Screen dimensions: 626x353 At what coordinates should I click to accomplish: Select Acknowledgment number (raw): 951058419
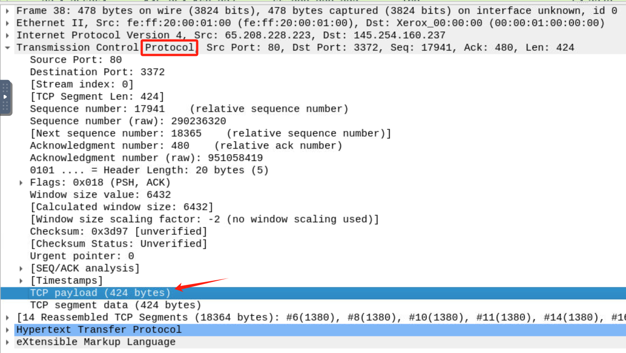tap(146, 158)
